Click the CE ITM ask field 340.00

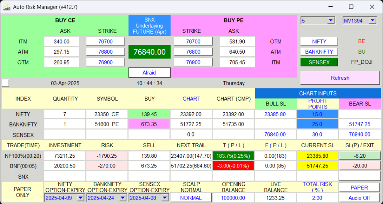coord(62,41)
